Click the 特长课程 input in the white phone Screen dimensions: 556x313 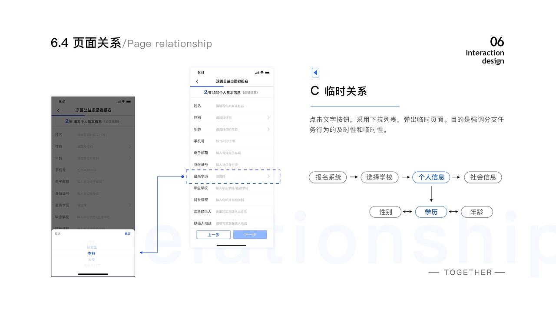pos(232,200)
